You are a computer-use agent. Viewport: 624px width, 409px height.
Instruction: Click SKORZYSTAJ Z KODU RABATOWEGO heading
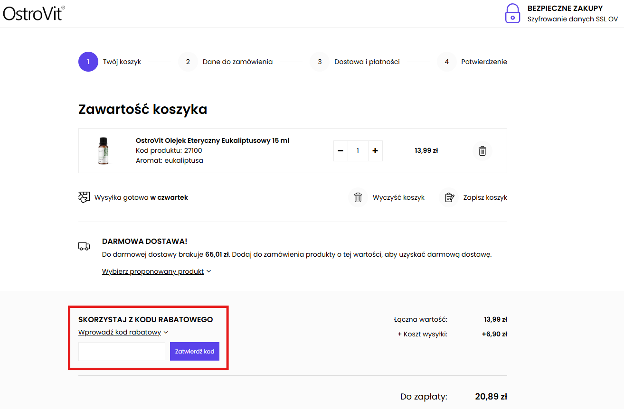coord(146,319)
